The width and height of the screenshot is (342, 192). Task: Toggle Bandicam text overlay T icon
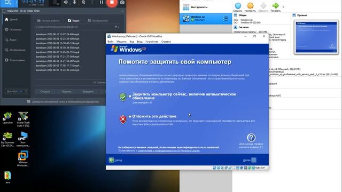pos(92,2)
